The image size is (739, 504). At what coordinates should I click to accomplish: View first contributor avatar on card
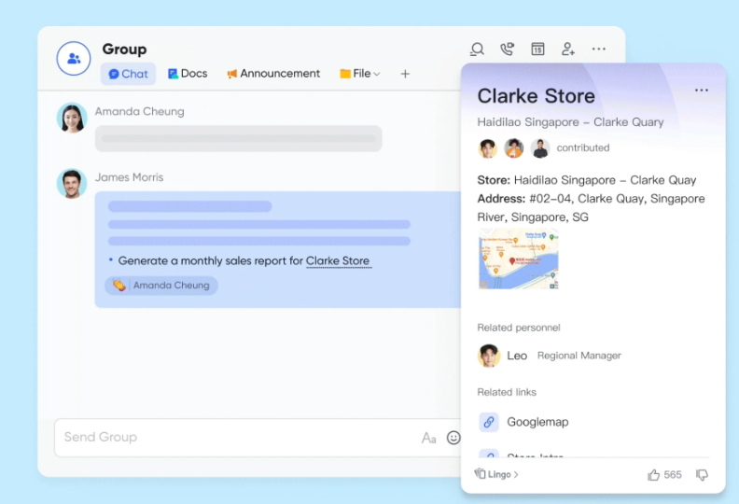point(488,148)
